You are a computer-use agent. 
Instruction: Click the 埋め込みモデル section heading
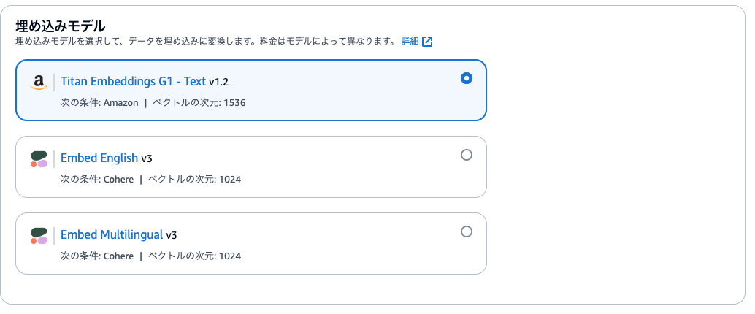pos(60,25)
